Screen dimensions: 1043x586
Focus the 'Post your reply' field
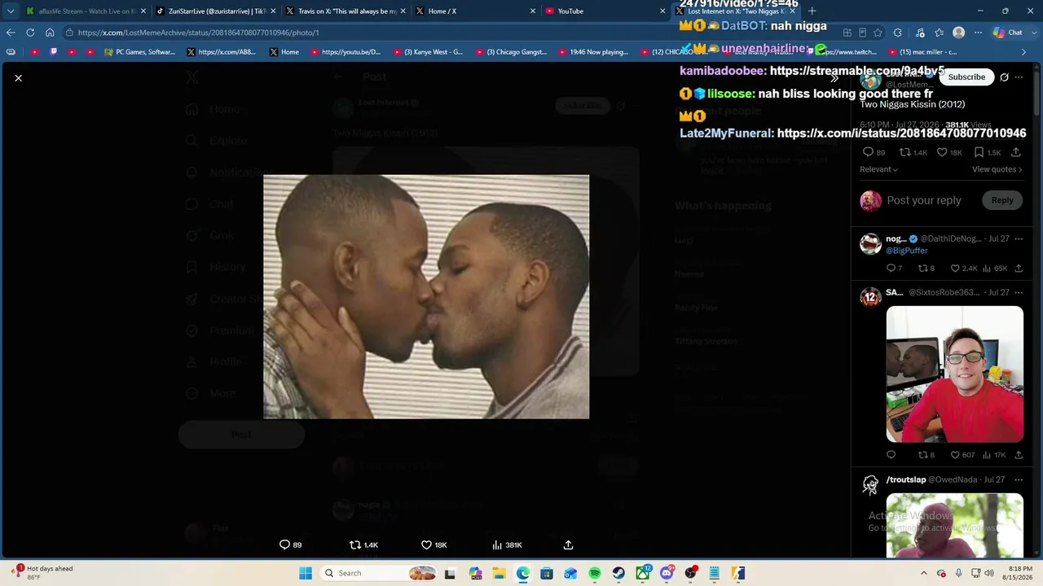coord(924,200)
